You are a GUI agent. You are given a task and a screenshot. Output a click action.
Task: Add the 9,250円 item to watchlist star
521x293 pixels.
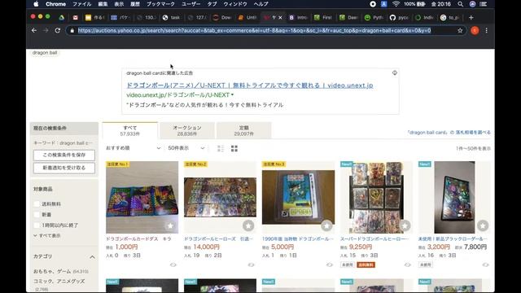(405, 226)
